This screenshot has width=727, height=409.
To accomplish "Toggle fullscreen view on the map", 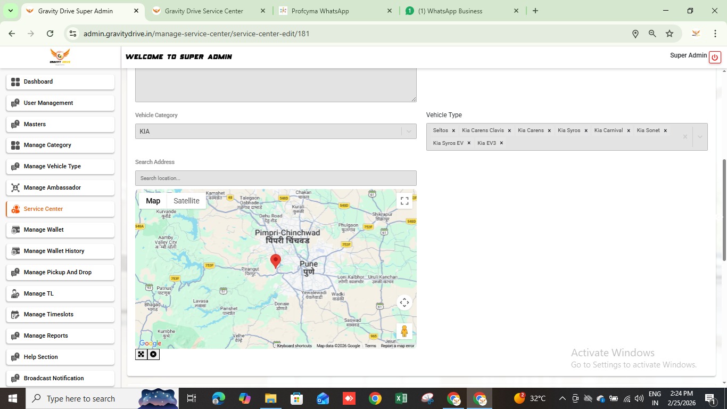I will click(x=404, y=201).
